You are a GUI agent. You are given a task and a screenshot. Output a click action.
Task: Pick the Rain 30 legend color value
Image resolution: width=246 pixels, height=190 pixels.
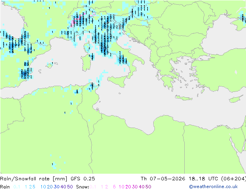pyautogui.click(x=57, y=187)
